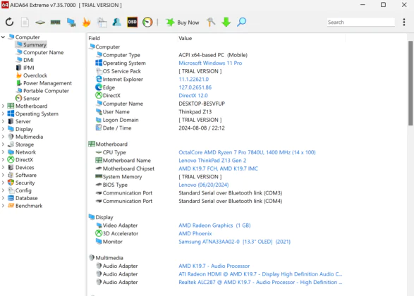Focus the Search input field
Image resolution: width=414 pixels, height=296 pixels.
point(360,23)
